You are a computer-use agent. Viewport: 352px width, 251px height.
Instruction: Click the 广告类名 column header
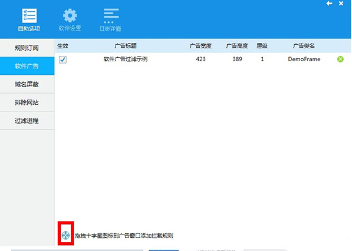click(x=304, y=46)
